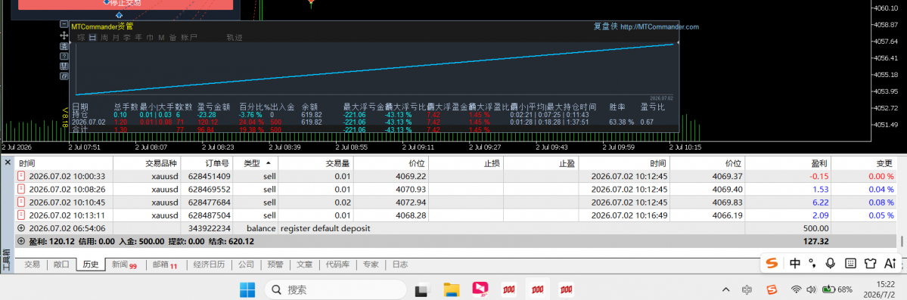Open the soft keyboard icon on IME bar

coord(850,263)
